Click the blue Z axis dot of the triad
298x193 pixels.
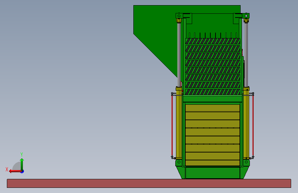[x=22, y=171]
